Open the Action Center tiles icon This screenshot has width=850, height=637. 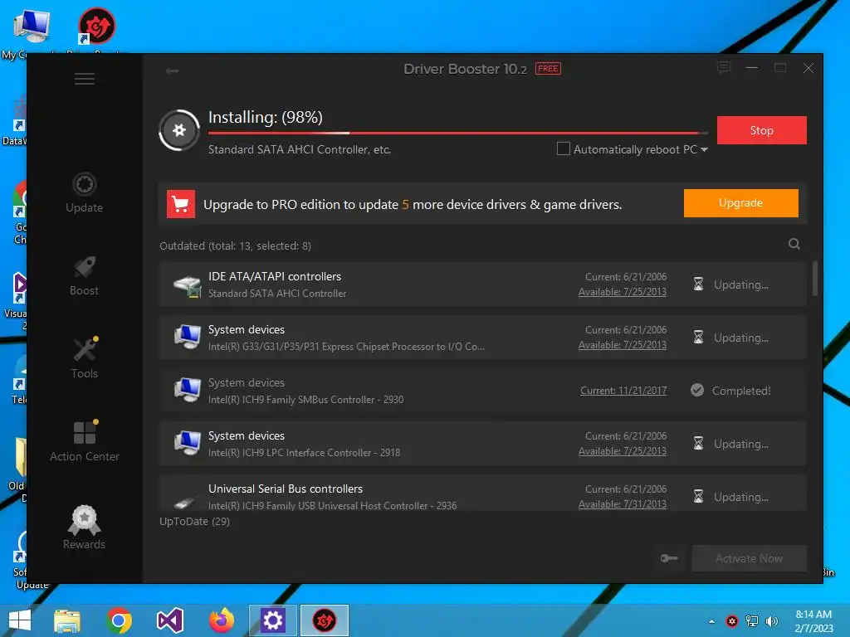coord(85,432)
